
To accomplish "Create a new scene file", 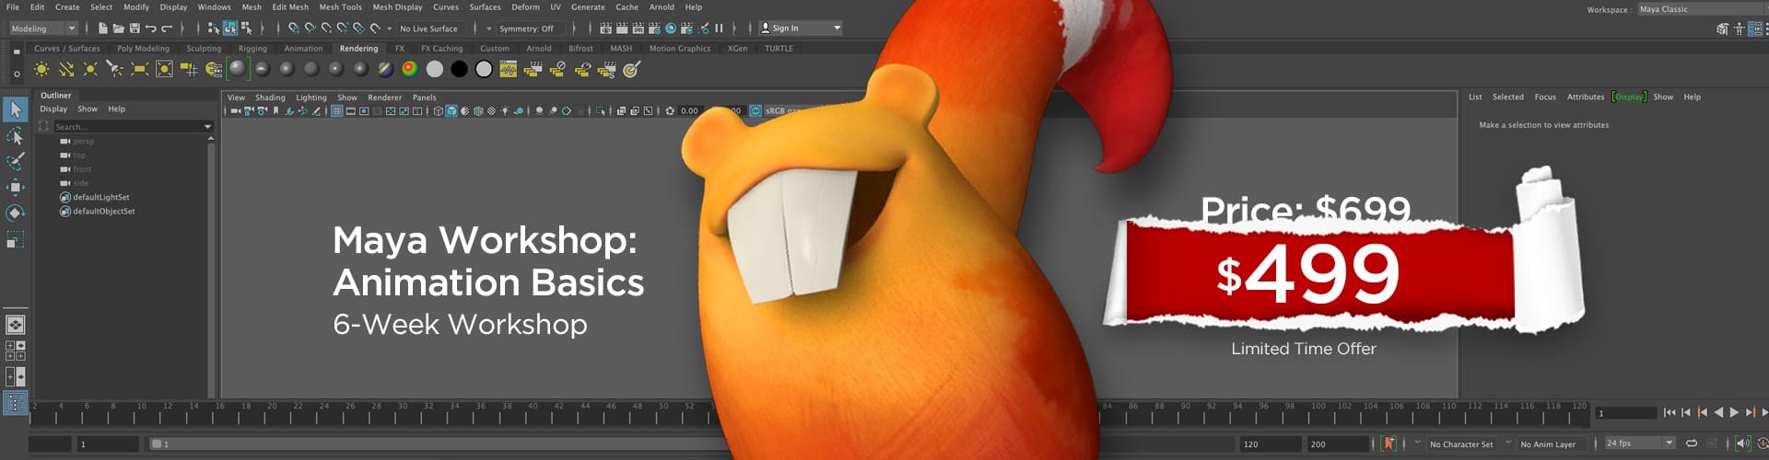I will click(x=102, y=29).
